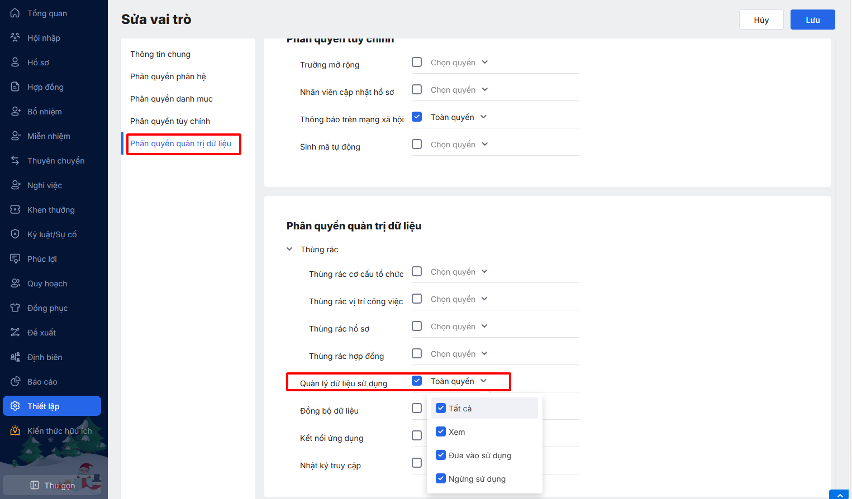This screenshot has width=852, height=499.
Task: Select the Khen thưởng sidebar icon
Action: 15,209
